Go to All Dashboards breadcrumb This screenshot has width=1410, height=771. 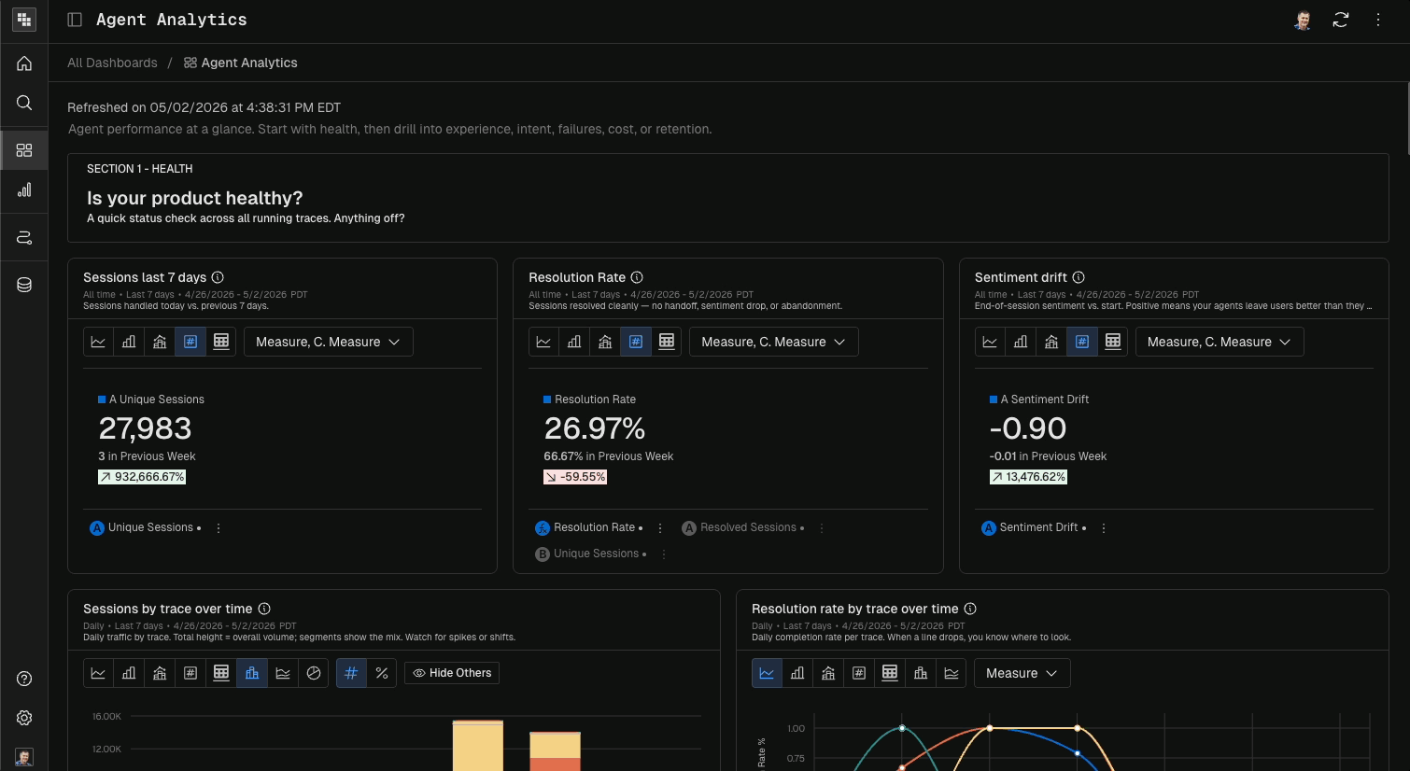(x=112, y=63)
